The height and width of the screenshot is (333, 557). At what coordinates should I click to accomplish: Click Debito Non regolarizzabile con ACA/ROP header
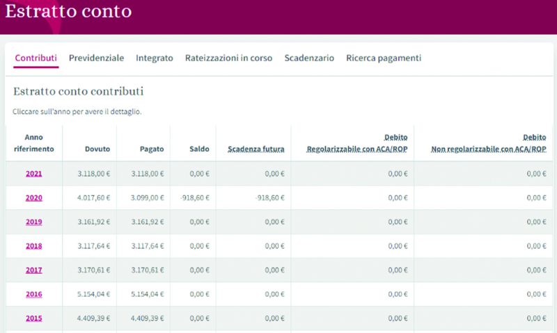point(488,144)
